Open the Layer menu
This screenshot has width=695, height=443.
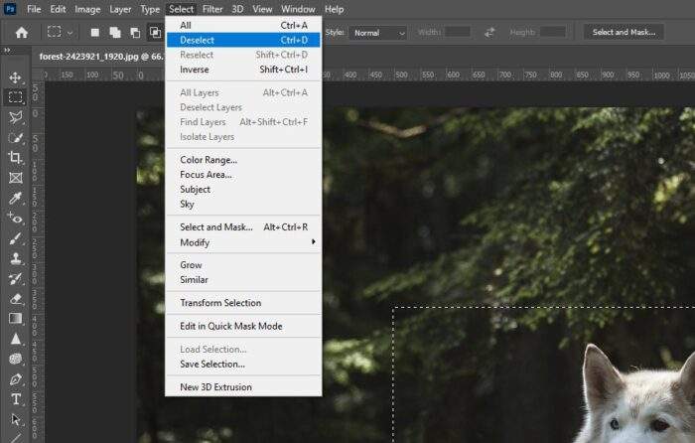120,9
